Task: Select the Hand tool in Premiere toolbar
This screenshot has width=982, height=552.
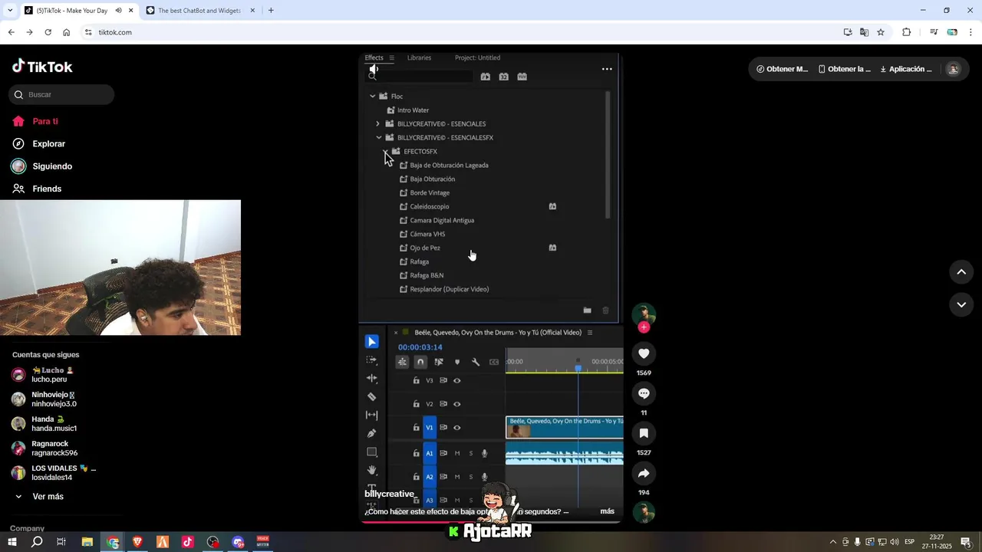Action: (x=372, y=470)
